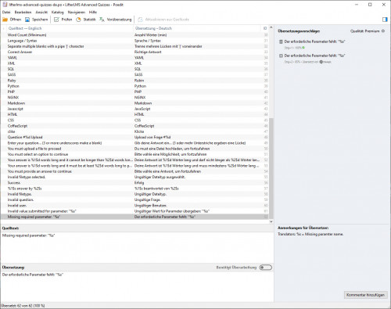Open a file with the Öffnen toolbar button
Screen dimensions: 391x309
(12, 20)
